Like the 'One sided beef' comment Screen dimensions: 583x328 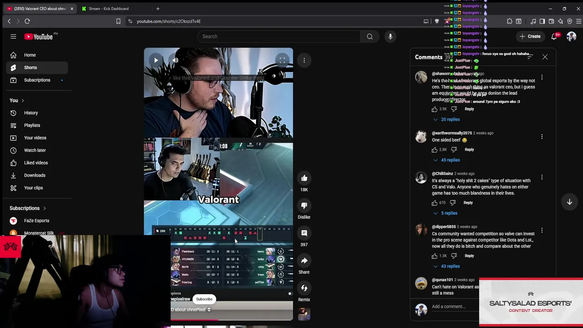[435, 149]
